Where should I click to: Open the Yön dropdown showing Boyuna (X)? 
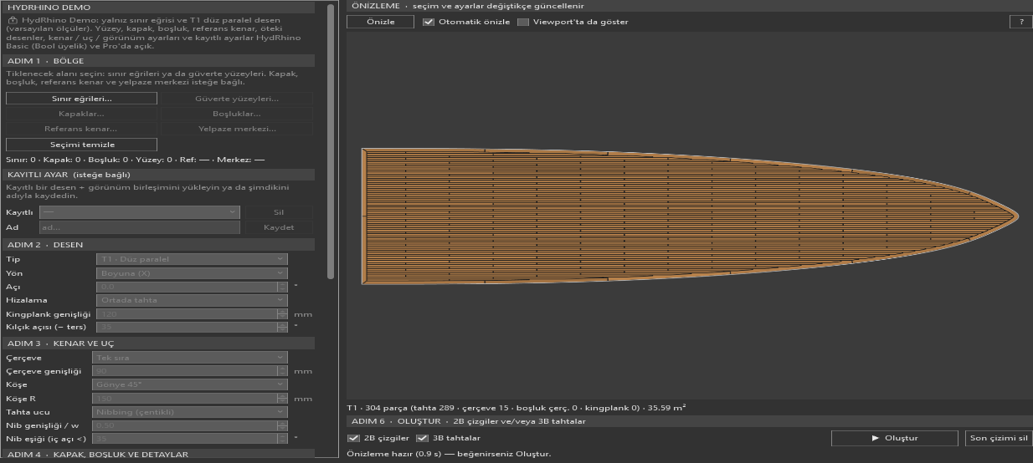click(192, 273)
